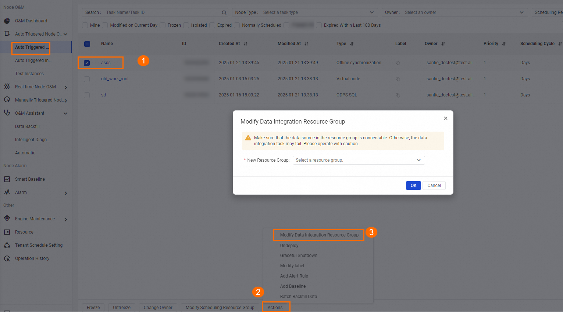Screen dimensions: 563x312
Task: Click OK in the dialog
Action: (x=413, y=186)
